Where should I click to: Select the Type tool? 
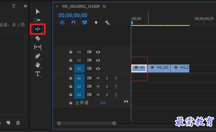click(38, 74)
